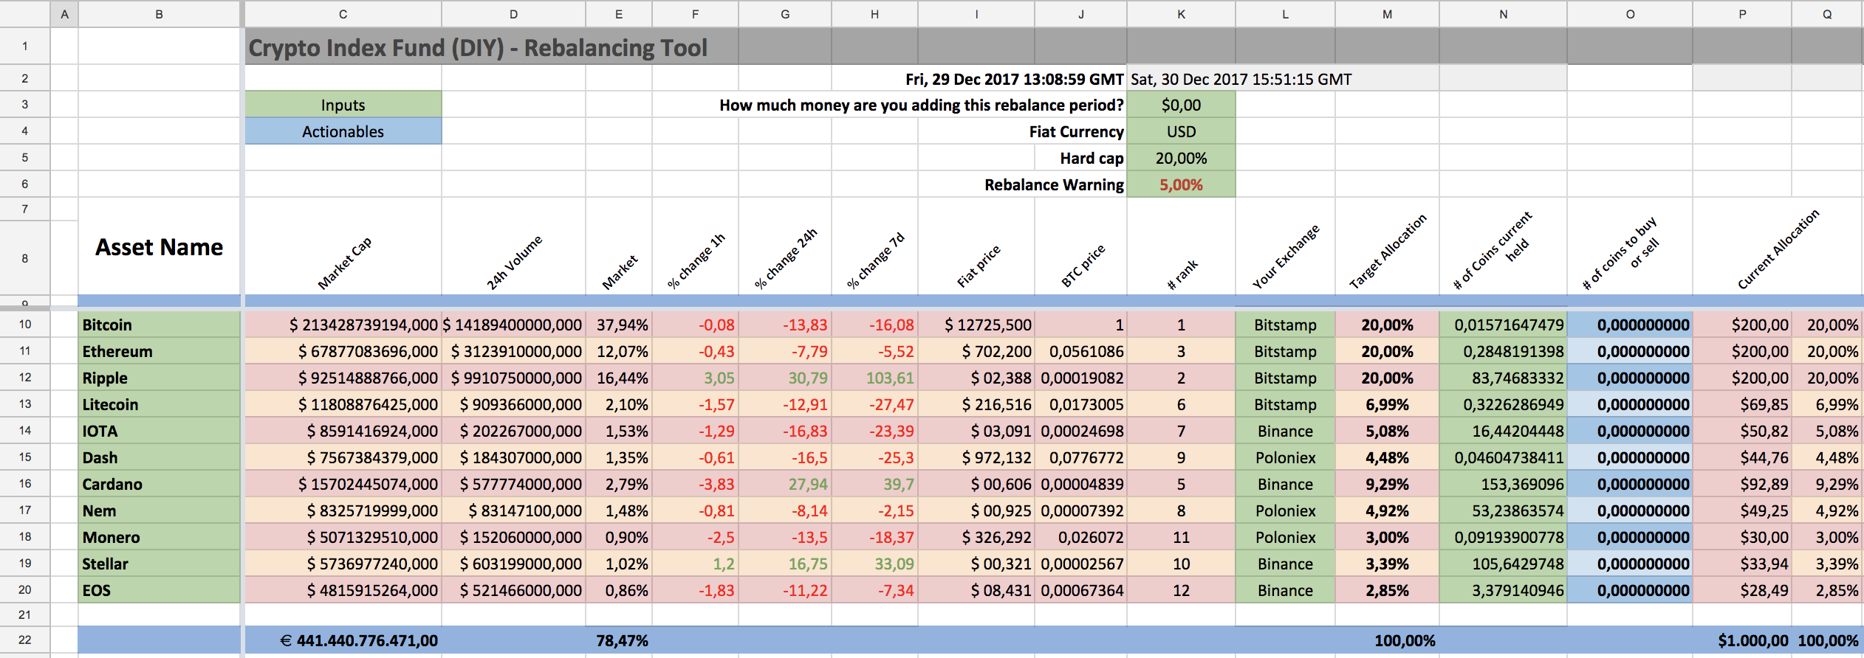Select the Ethereum asset name cell
This screenshot has height=658, width=1864.
coord(159,351)
